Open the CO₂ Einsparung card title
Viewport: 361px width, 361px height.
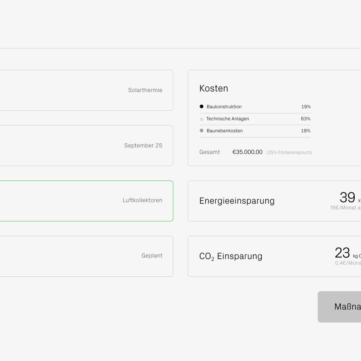(x=231, y=257)
